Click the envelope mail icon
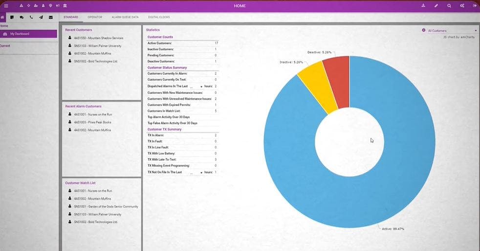 coord(51,17)
